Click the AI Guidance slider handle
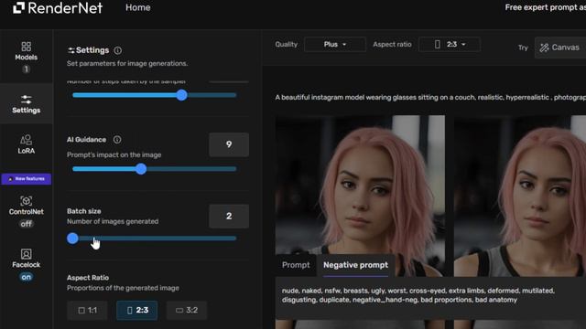The image size is (586, 329). [x=141, y=169]
